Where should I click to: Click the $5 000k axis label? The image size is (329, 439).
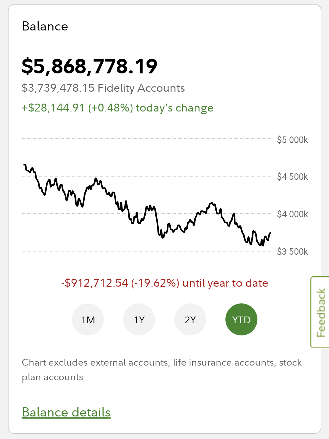[292, 140]
